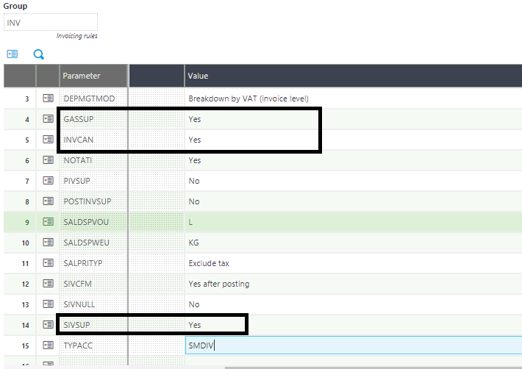Click the Yes value for NOTATI
The image size is (522, 369).
(195, 160)
